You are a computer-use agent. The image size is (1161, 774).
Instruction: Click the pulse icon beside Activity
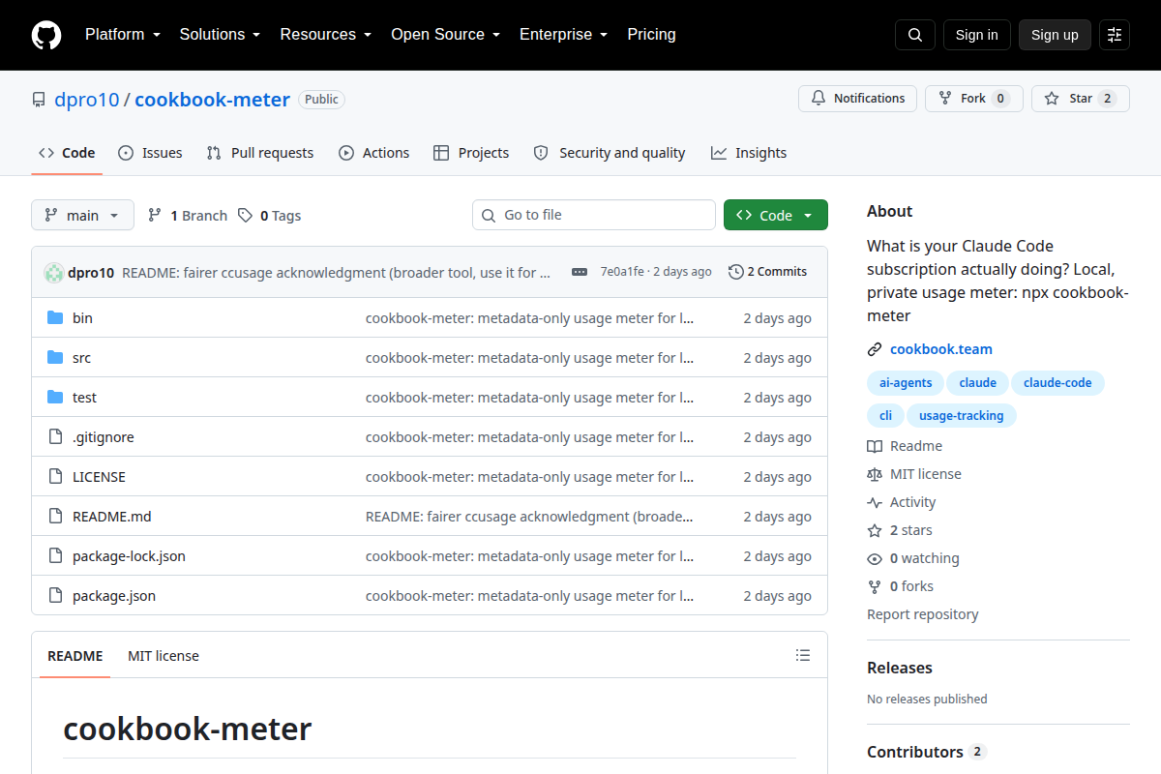(x=875, y=502)
